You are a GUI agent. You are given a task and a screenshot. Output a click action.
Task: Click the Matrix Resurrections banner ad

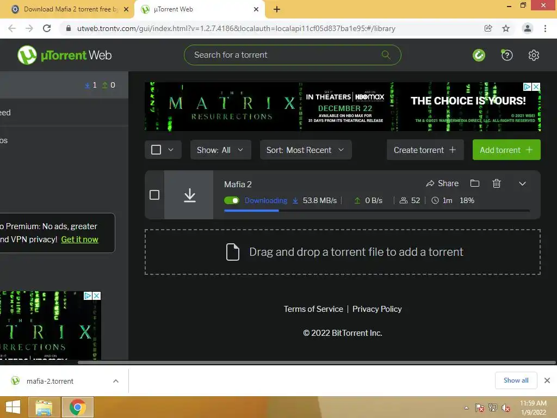(343, 107)
